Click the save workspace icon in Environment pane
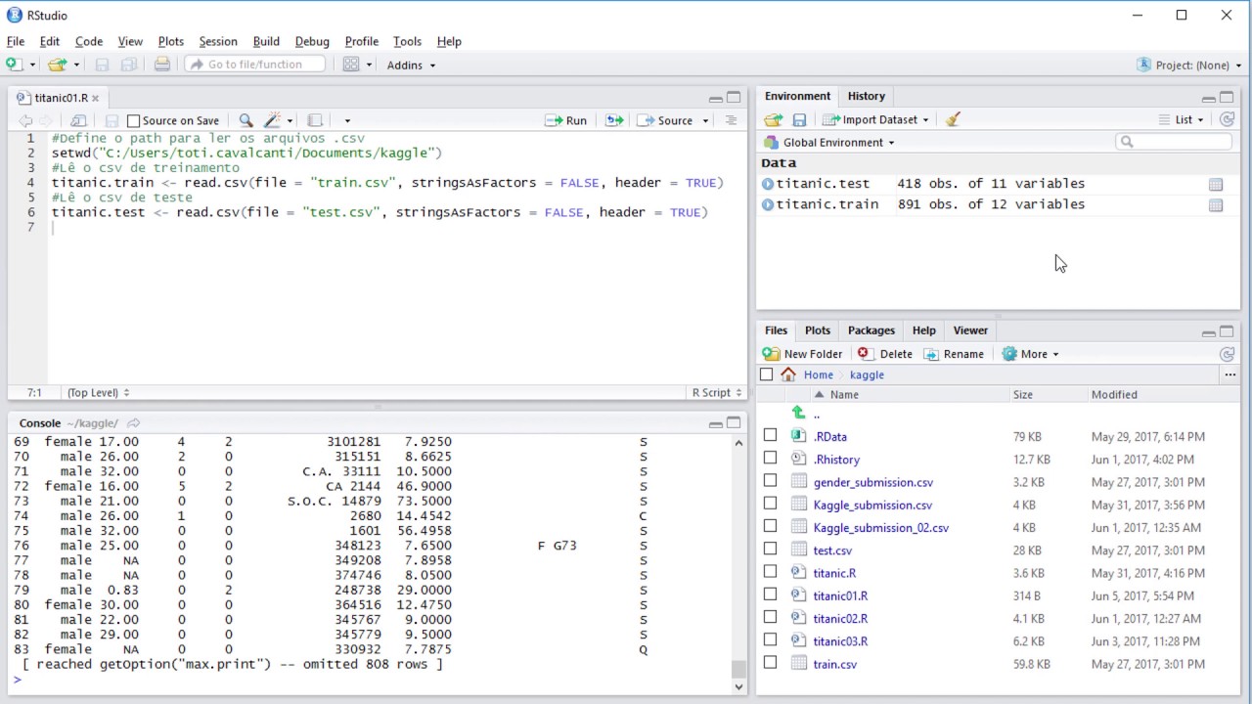 (x=799, y=119)
